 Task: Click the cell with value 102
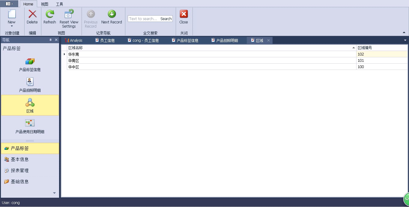point(382,54)
